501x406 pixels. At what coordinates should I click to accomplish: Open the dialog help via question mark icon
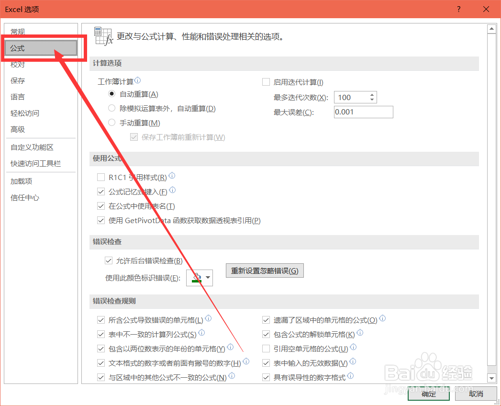pos(458,9)
